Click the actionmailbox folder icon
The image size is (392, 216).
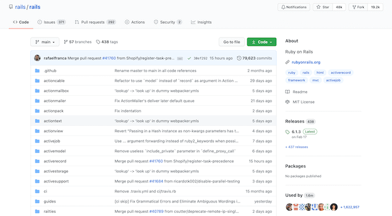(x=38, y=91)
